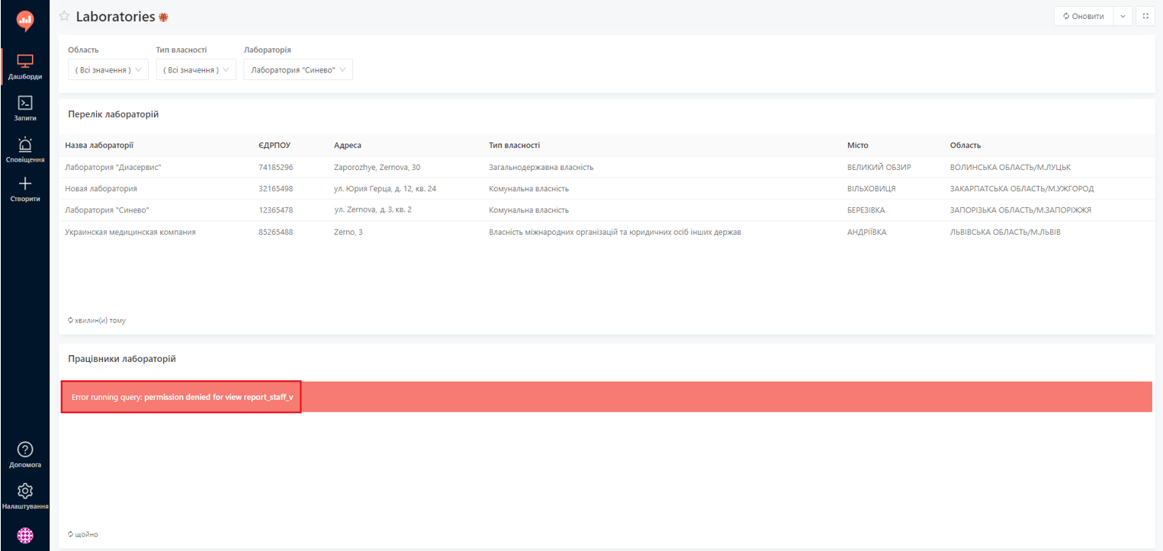Select the Новая лаборатория row name
1163x551 pixels.
[x=101, y=189]
